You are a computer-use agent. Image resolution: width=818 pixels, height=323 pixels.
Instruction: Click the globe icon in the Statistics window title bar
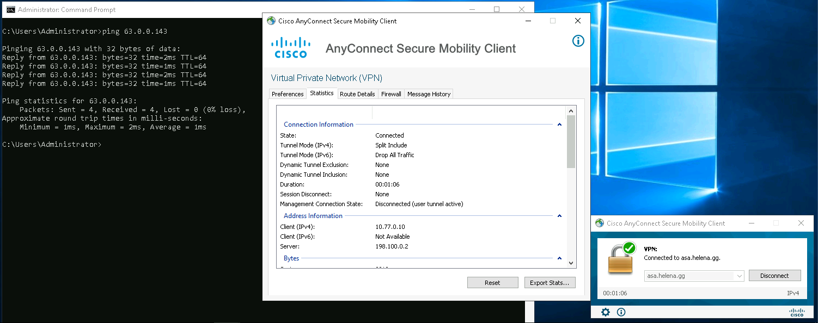click(x=271, y=21)
